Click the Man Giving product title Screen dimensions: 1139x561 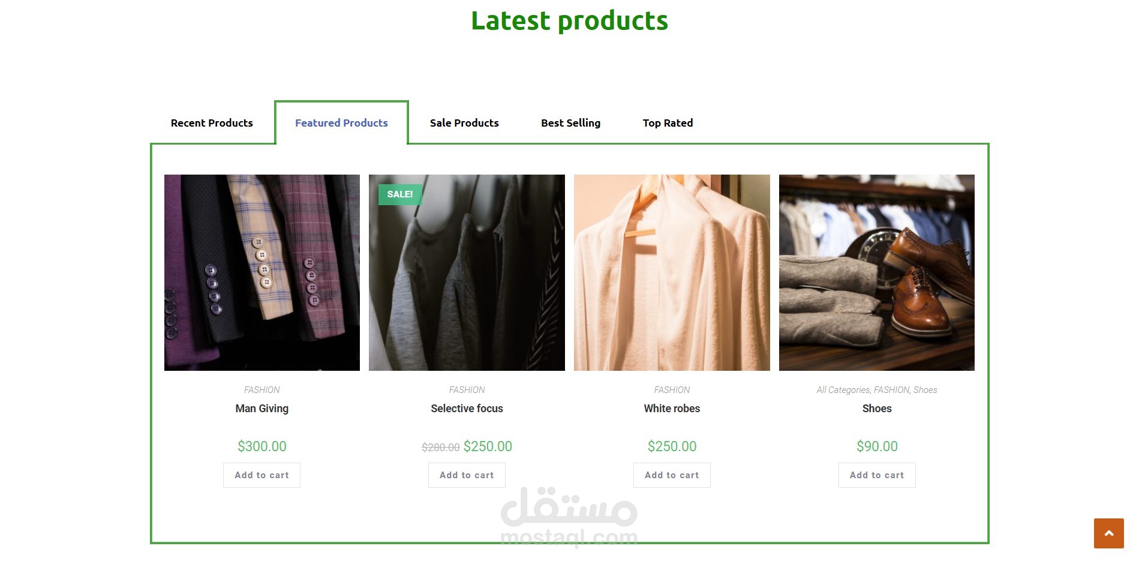[x=262, y=409]
